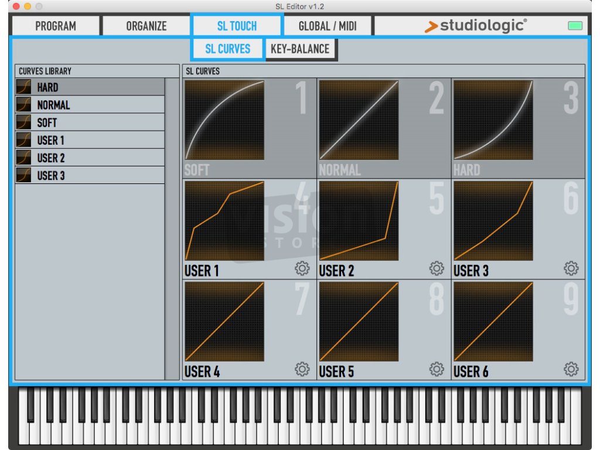Open settings gear for USER 3 curve
Image resolution: width=600 pixels, height=450 pixels.
pos(571,268)
